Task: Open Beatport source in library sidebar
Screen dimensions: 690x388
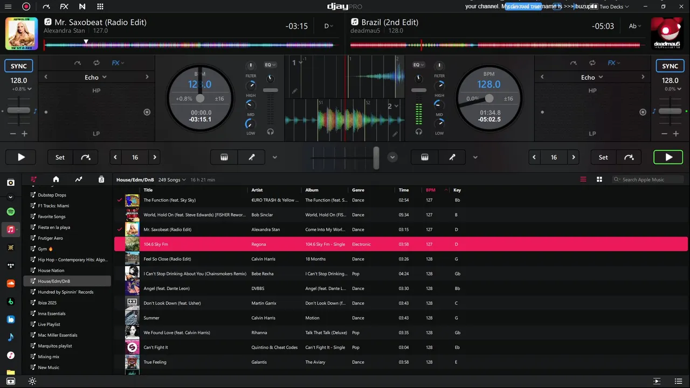Action: (x=10, y=301)
